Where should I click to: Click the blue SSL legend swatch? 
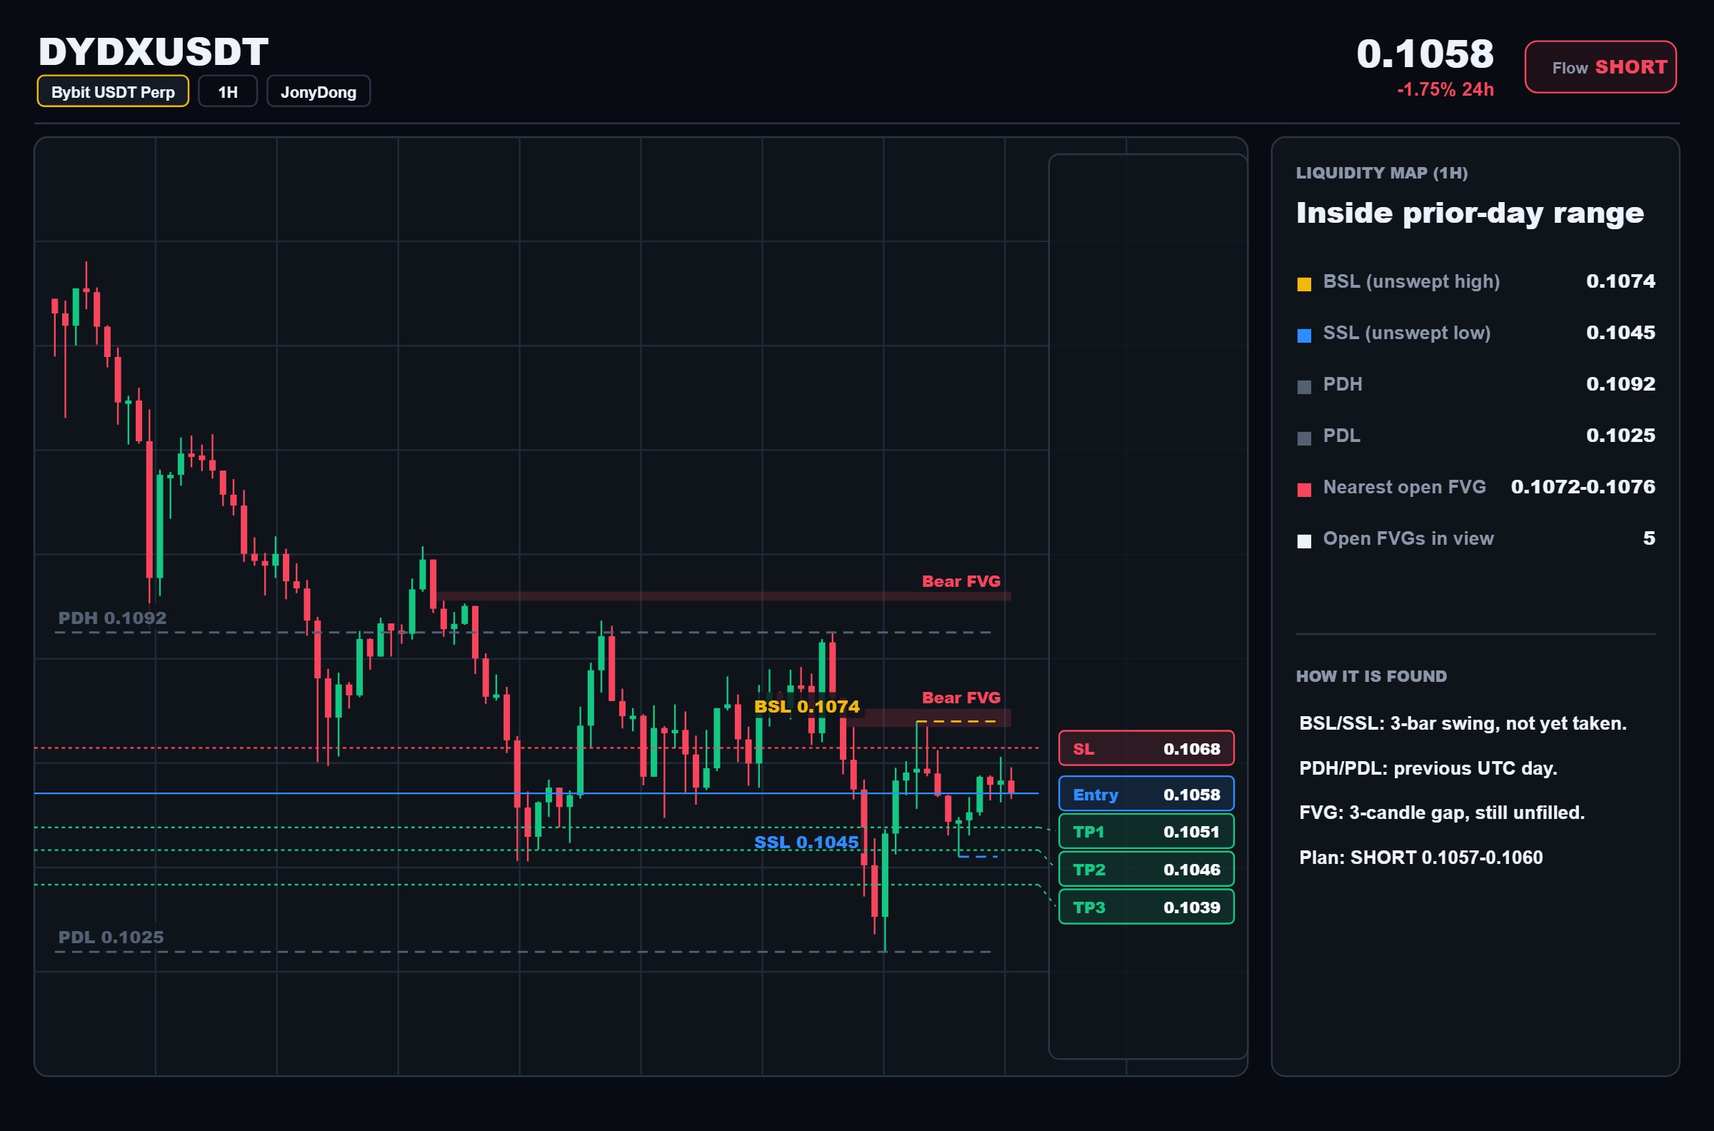[x=1304, y=336]
